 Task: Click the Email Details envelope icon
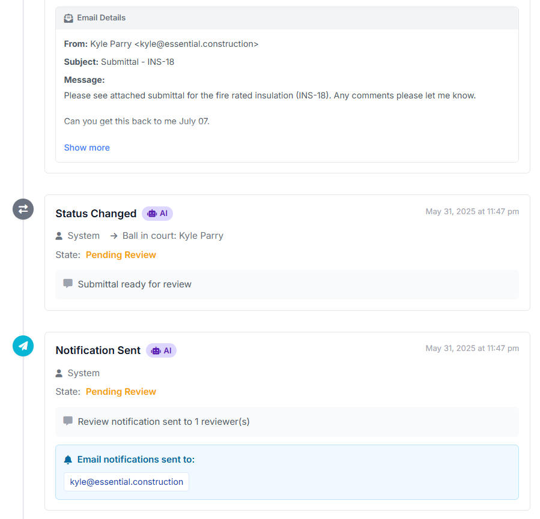[68, 18]
